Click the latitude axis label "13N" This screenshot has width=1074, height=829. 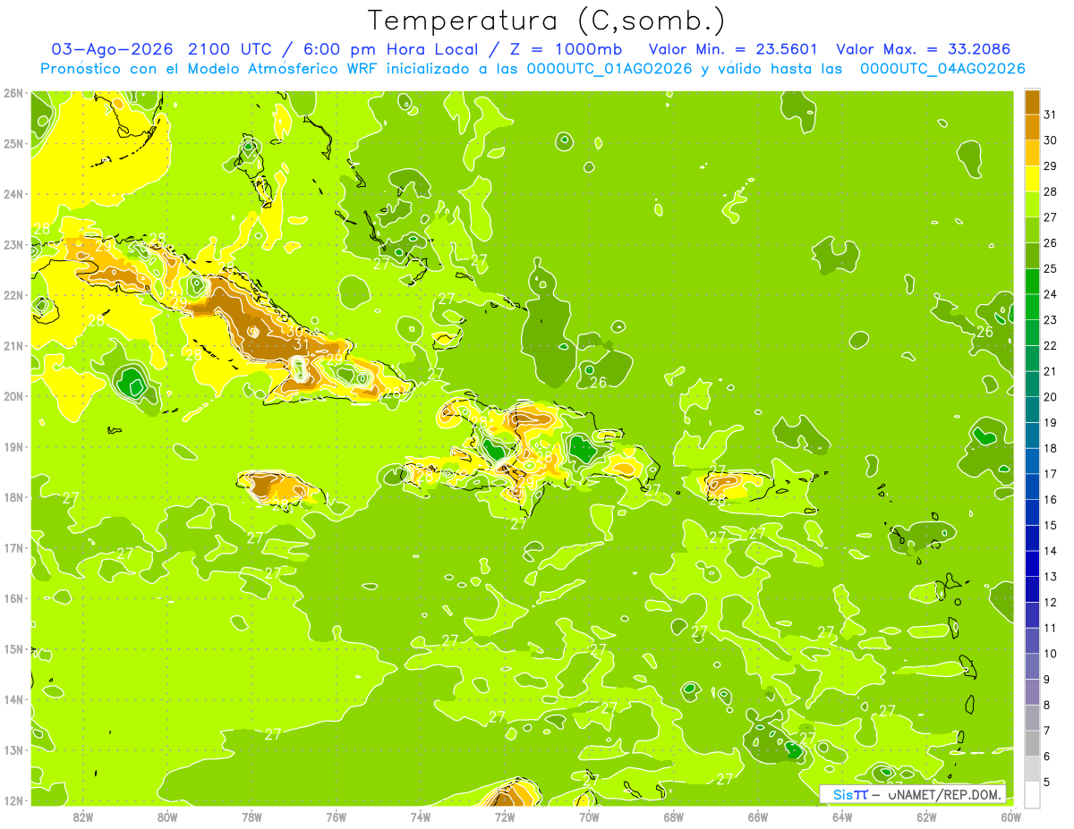click(x=13, y=750)
